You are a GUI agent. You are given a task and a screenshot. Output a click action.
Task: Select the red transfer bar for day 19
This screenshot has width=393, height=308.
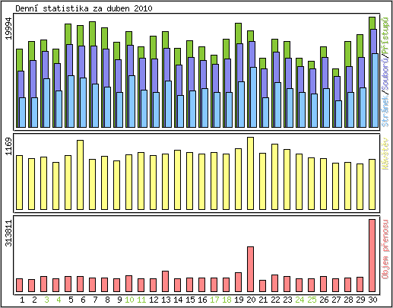[238, 282]
